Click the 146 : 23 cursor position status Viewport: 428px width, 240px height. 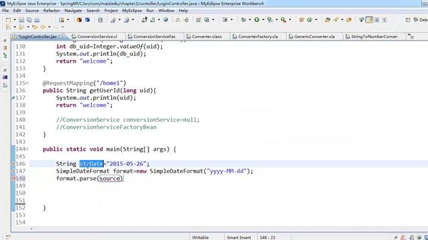(x=267, y=237)
